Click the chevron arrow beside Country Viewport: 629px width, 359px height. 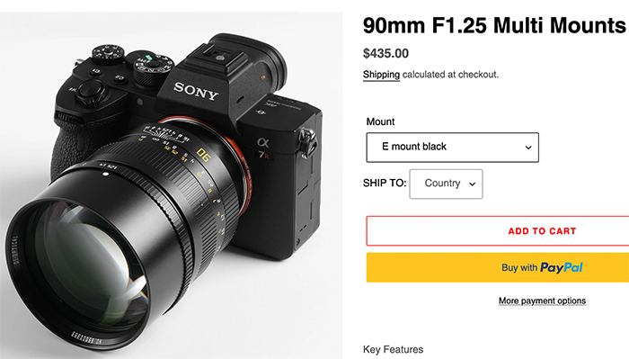click(x=472, y=184)
